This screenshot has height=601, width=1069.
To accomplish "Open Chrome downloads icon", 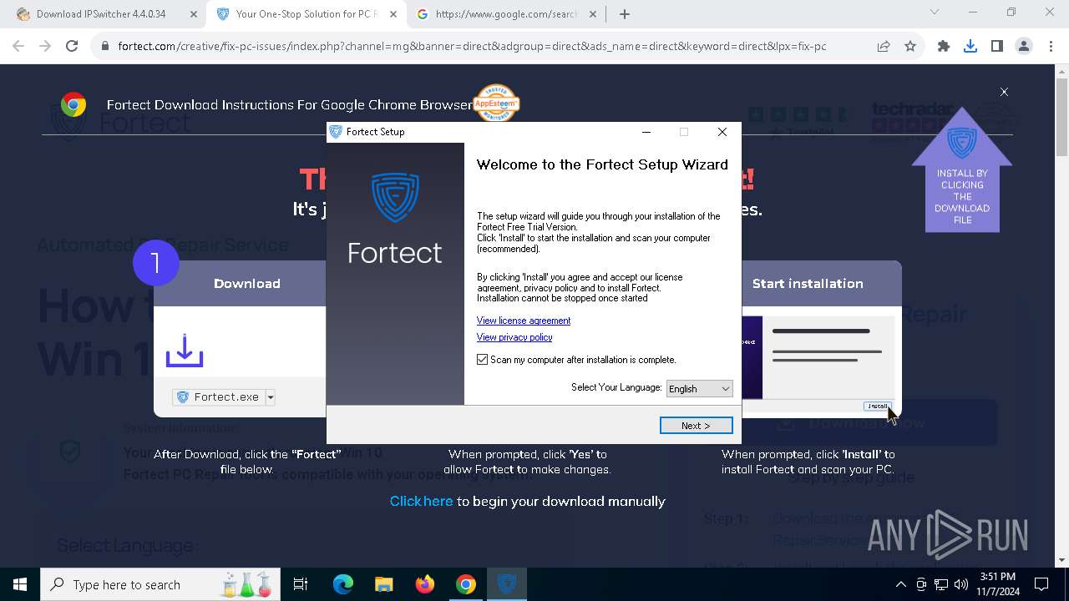I will point(970,47).
